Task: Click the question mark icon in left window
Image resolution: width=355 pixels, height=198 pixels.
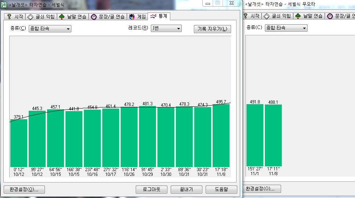Action: 9,17
